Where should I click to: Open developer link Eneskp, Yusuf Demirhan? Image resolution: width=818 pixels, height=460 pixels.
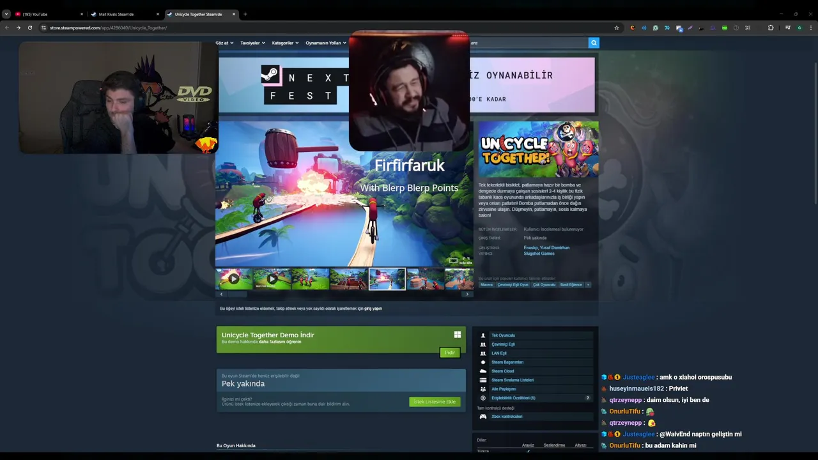click(546, 248)
